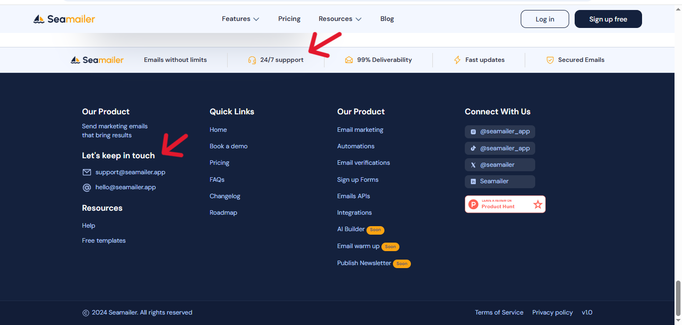The image size is (682, 325).
Task: Open Seamailer LinkedIn page link
Action: [500, 181]
